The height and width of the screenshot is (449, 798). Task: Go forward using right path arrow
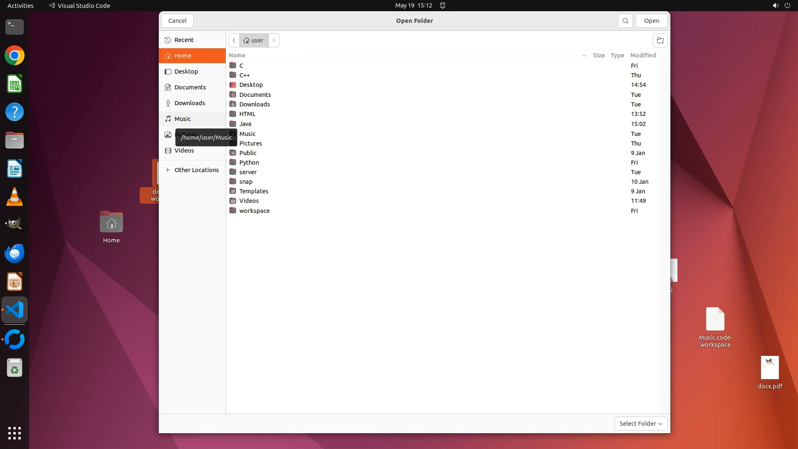click(274, 40)
